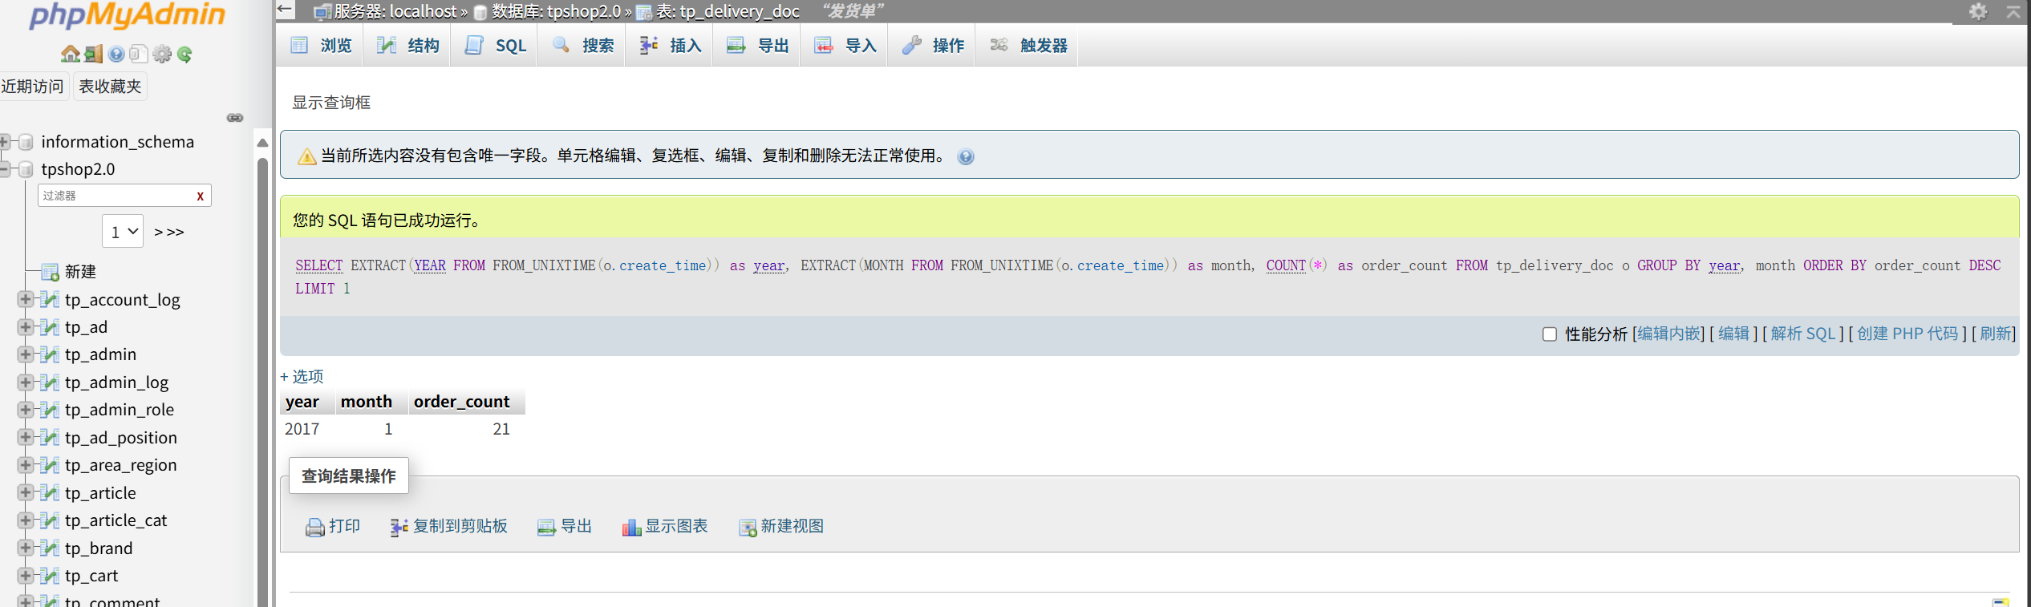Screen dimensions: 2031x607
Task: Click the 显示图表 display chart link
Action: pos(665,527)
